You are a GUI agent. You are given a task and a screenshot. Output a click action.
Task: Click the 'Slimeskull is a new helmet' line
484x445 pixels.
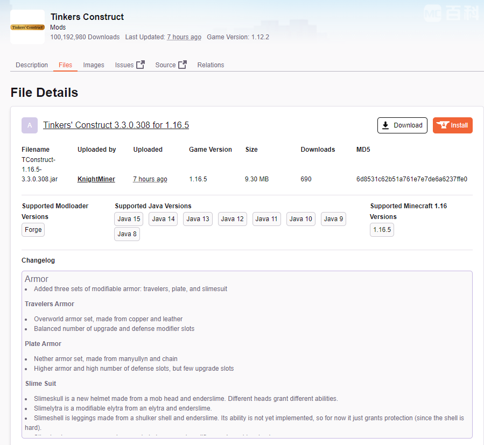point(186,399)
